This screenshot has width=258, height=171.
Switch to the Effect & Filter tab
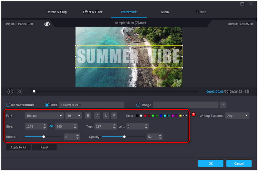click(x=93, y=12)
